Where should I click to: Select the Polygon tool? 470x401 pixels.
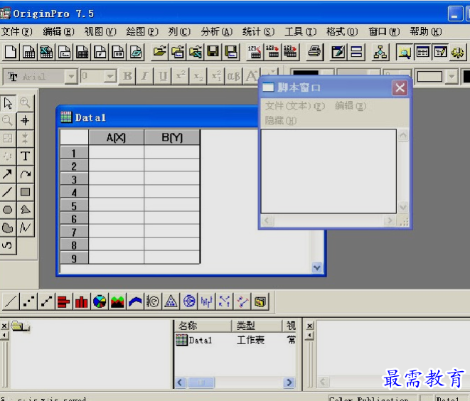[25, 210]
